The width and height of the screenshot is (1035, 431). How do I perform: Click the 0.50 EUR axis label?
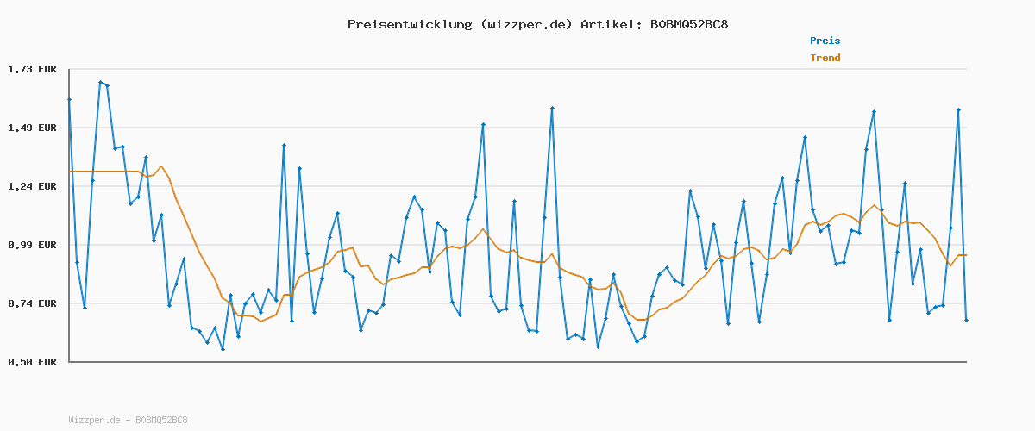pos(32,362)
